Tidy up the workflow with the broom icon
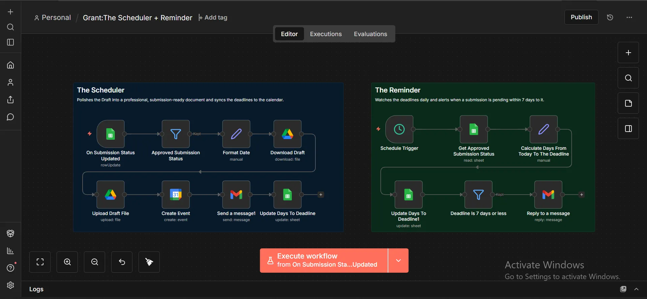647x299 pixels. 149,262
